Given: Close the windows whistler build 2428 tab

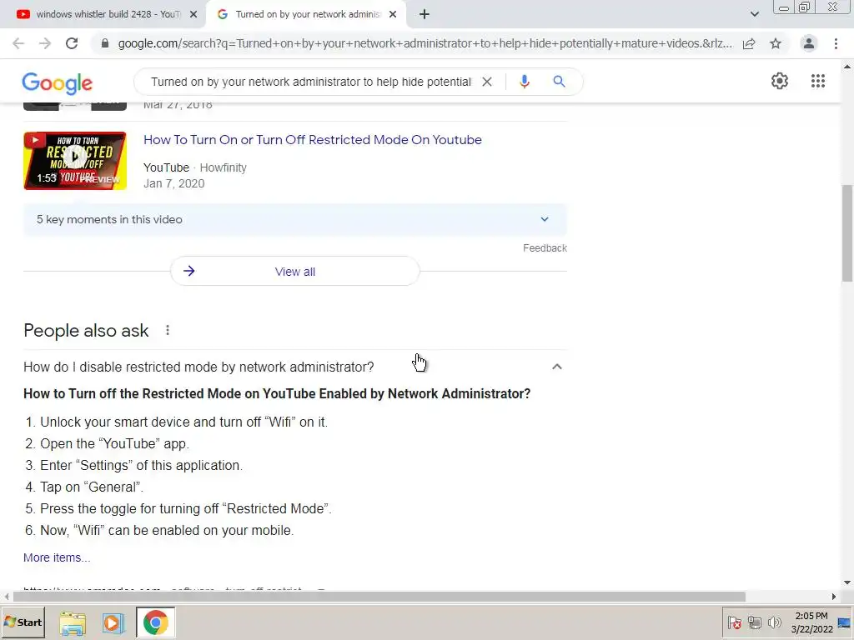Looking at the screenshot, I should point(193,14).
